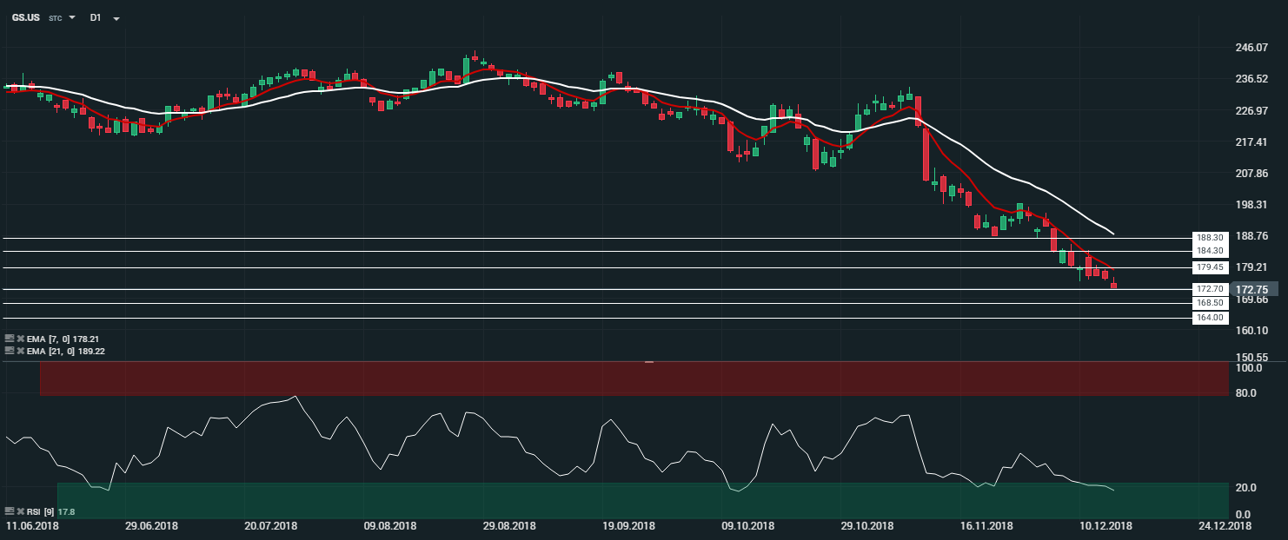Viewport: 1288px width, 540px height.
Task: Expand the GS.US symbol dropdown arrow
Action: (72, 17)
